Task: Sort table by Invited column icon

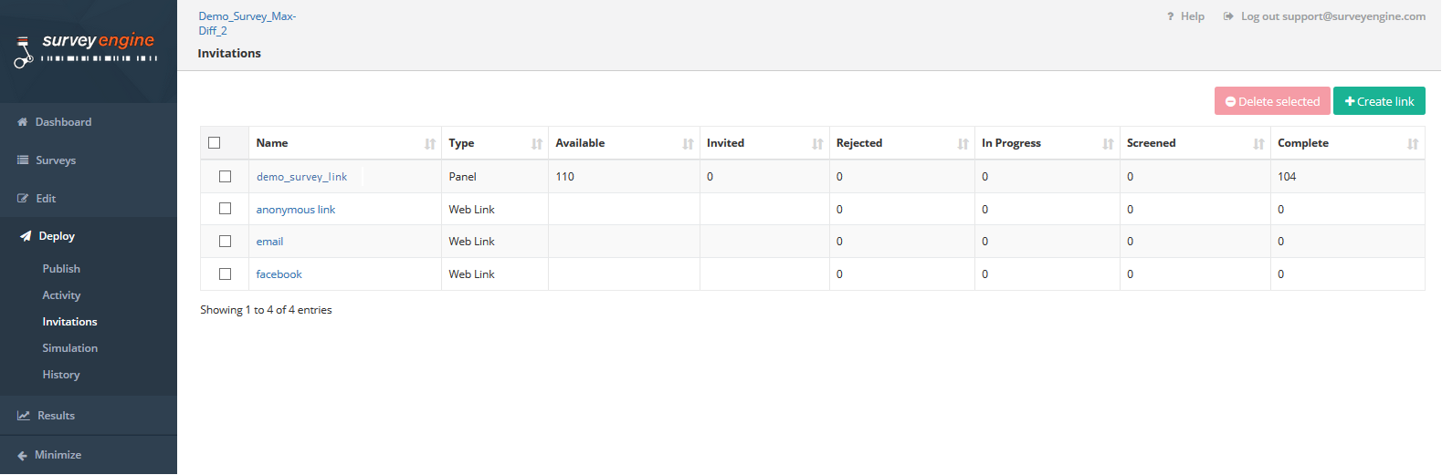Action: (x=817, y=144)
